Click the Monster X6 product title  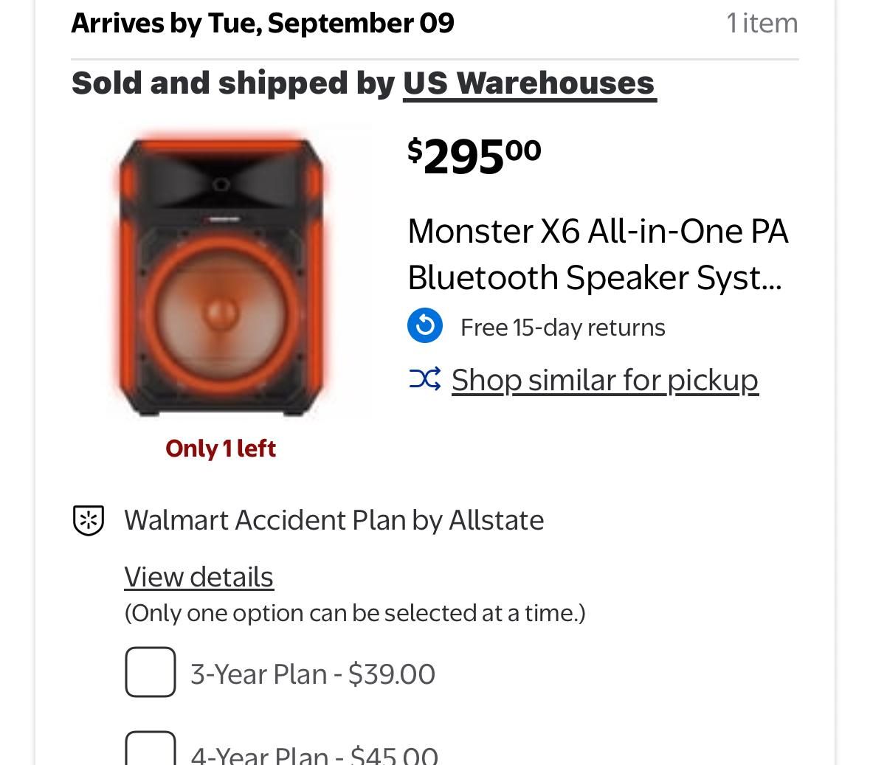click(x=598, y=254)
